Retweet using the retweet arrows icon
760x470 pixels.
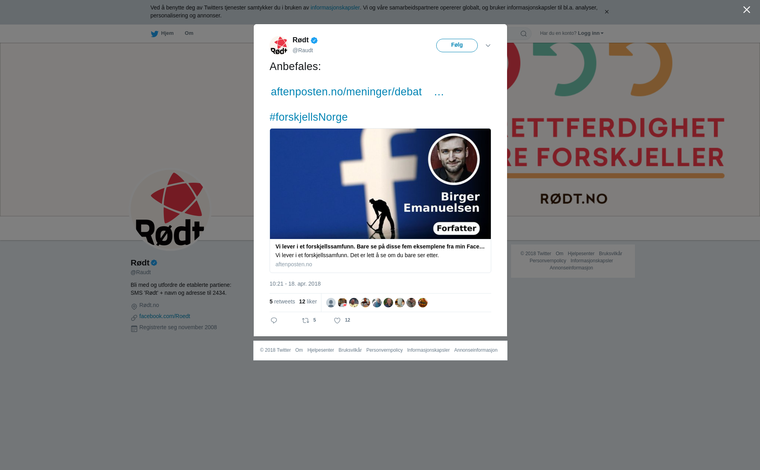tap(306, 320)
